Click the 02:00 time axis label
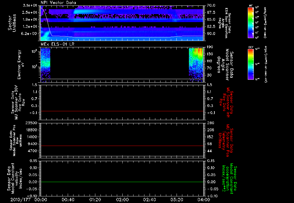The image size is (294, 203). [x=122, y=200]
